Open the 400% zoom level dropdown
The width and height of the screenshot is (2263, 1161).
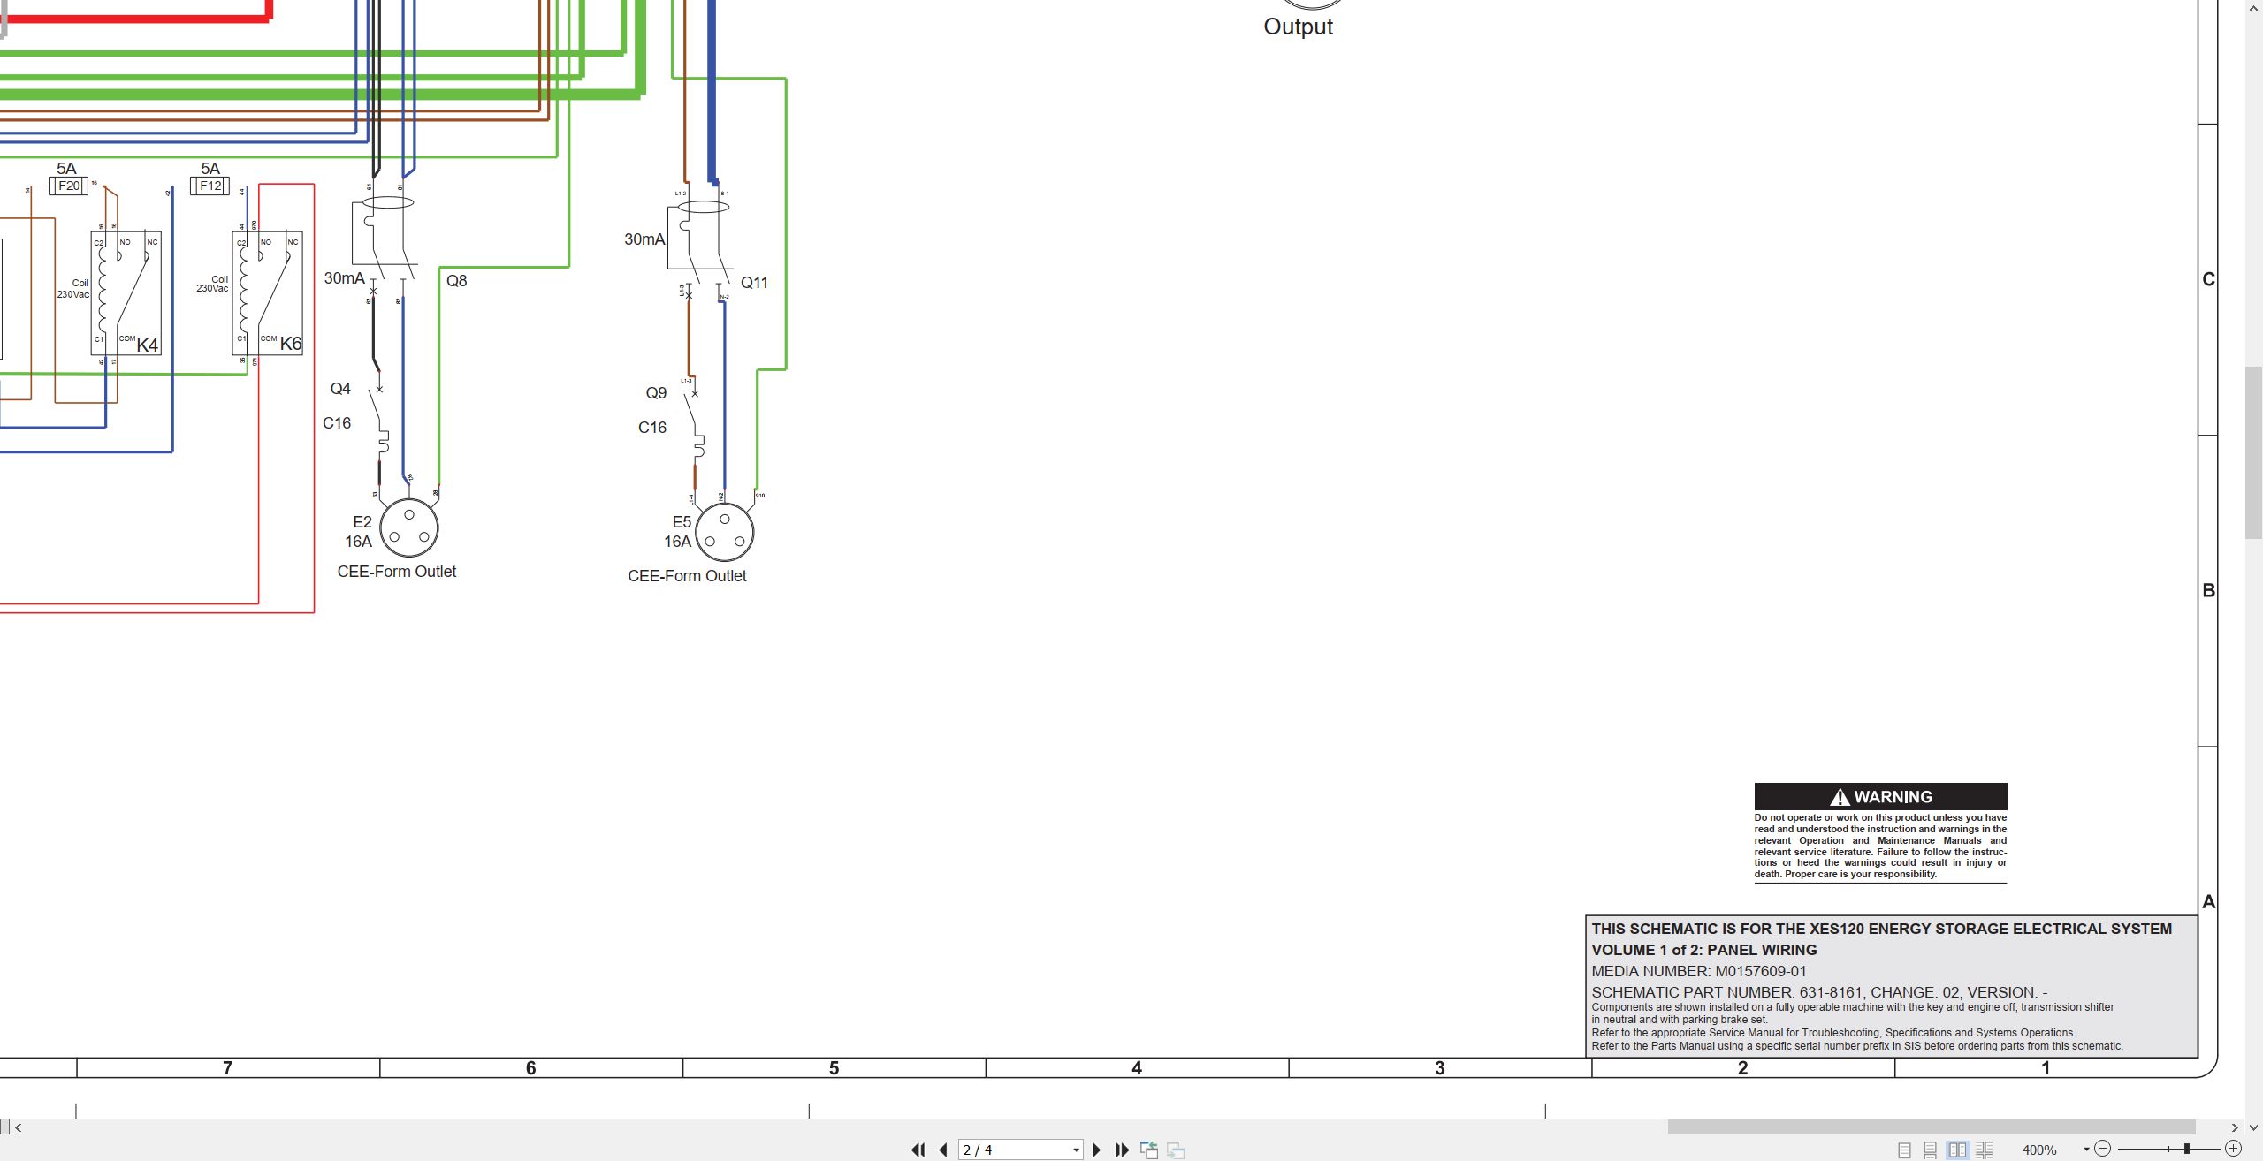coord(2086,1150)
